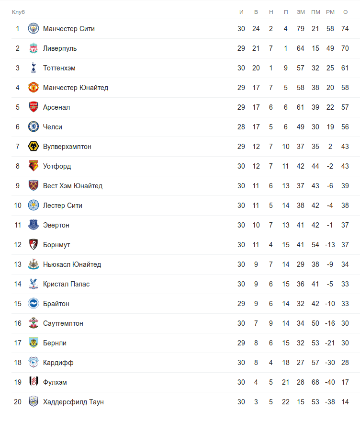Click the West Ham United crest
This screenshot has height=423, width=360.
pyautogui.click(x=33, y=186)
